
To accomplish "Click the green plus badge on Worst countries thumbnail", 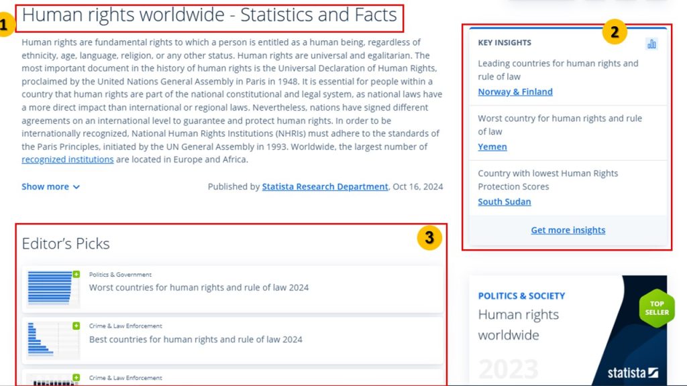I will tap(76, 274).
